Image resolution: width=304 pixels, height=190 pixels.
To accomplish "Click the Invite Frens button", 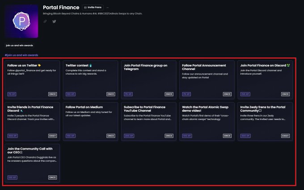I will 93,7.
